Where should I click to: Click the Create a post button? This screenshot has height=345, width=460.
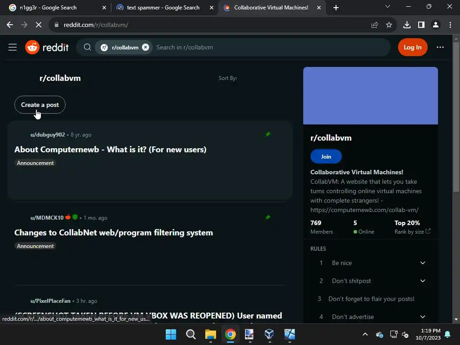[40, 105]
